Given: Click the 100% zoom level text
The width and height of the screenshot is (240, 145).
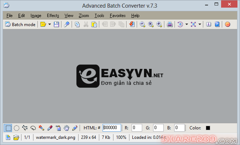Looking at the screenshot, I should (121, 137).
